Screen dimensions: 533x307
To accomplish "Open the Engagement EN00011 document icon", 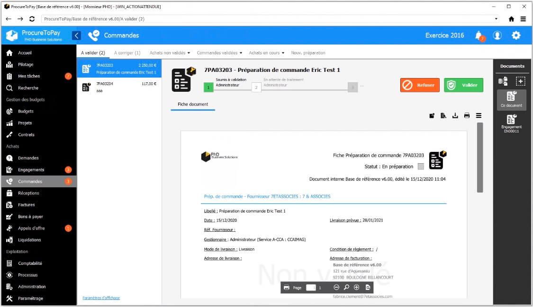I will click(512, 120).
